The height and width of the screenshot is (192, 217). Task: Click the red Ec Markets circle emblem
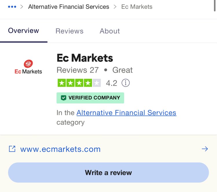[28, 64]
